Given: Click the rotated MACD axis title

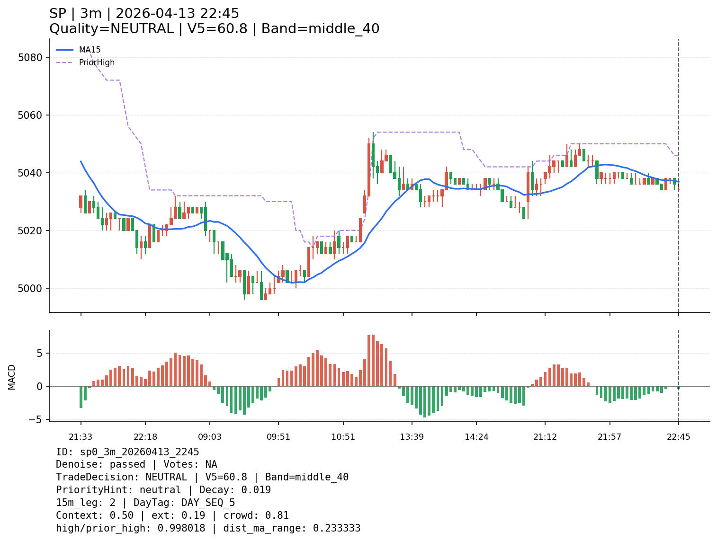Looking at the screenshot, I should tap(12, 377).
